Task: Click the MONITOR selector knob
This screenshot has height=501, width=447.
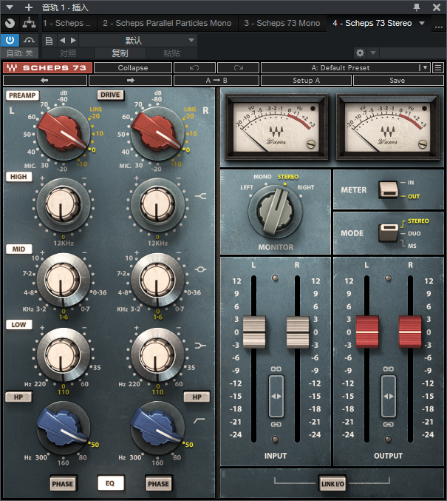Action: (276, 211)
